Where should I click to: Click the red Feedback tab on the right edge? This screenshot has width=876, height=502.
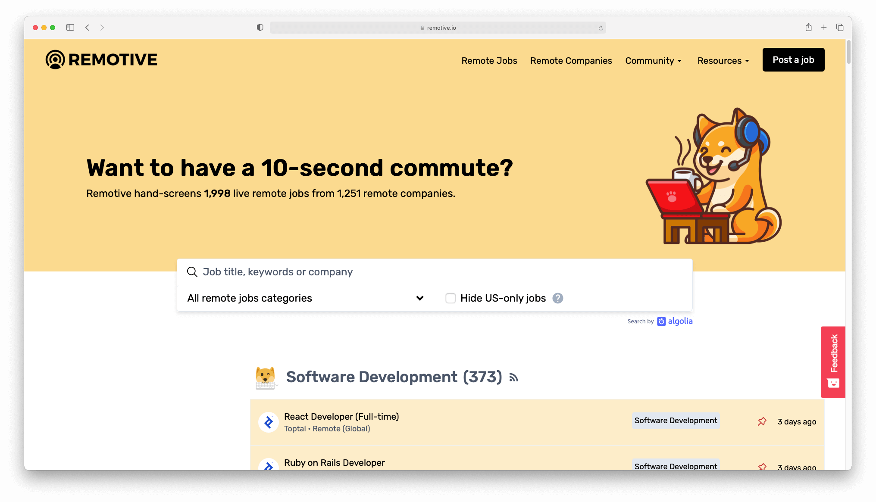(x=833, y=362)
